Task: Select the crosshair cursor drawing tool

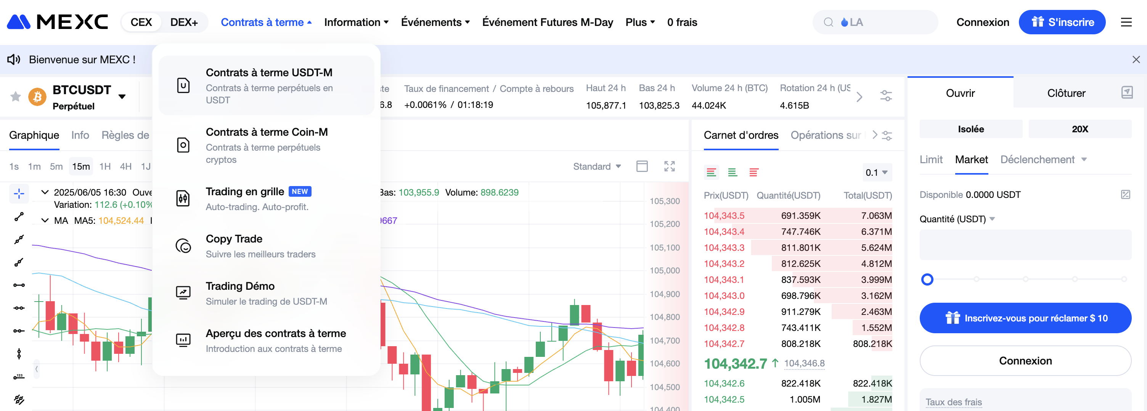Action: pos(19,193)
